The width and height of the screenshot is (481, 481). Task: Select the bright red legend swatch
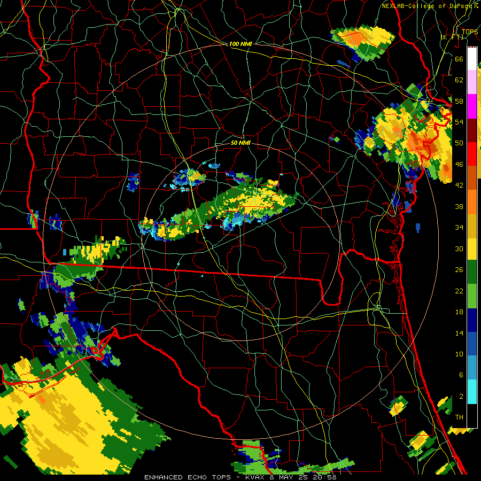[x=472, y=154]
